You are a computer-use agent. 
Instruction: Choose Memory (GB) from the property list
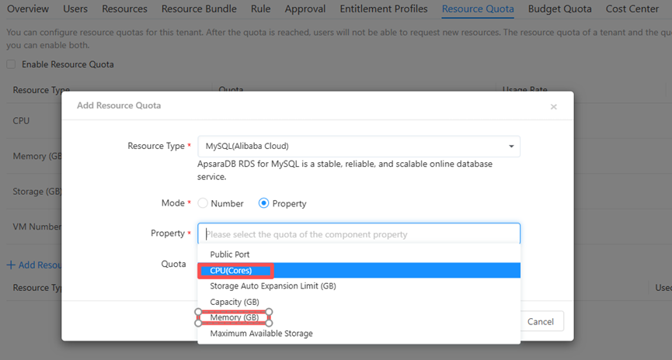pos(234,317)
